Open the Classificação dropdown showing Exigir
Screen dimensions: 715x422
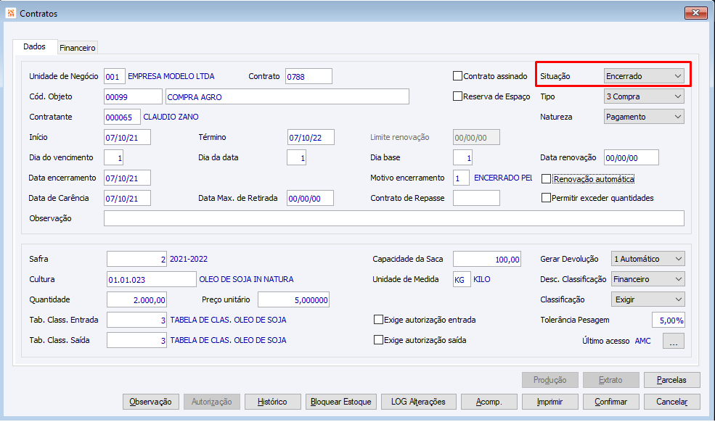tap(647, 299)
